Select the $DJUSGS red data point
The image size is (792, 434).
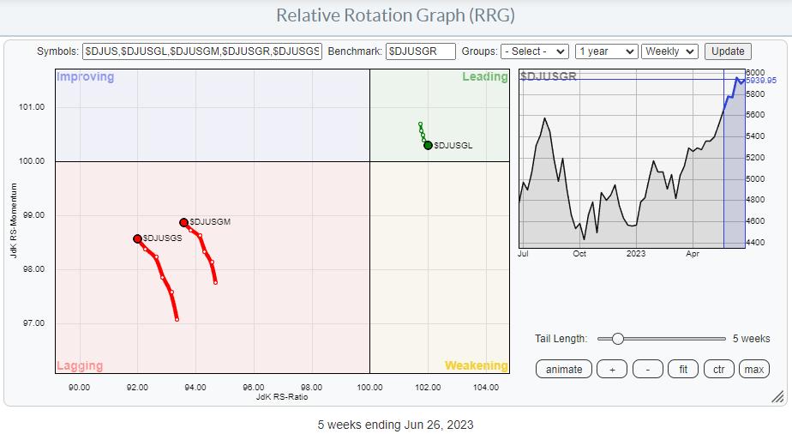pyautogui.click(x=137, y=238)
